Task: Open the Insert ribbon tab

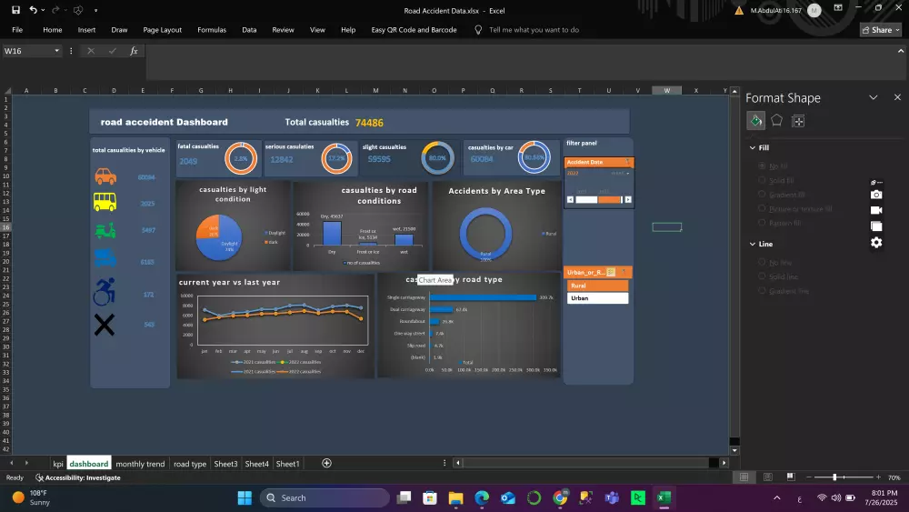Action: pyautogui.click(x=86, y=30)
